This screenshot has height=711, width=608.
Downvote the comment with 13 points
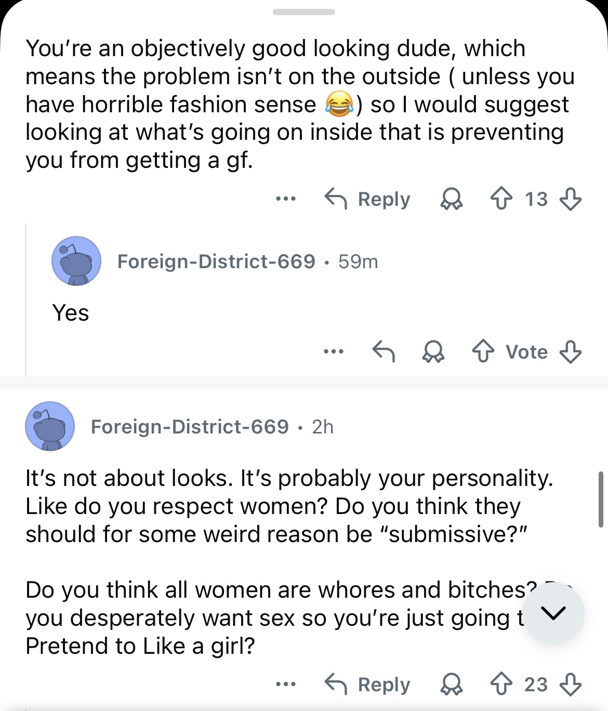tap(570, 199)
